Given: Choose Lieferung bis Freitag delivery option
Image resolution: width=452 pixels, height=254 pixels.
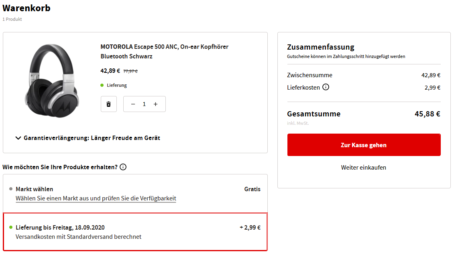Looking at the screenshot, I should click(x=60, y=228).
